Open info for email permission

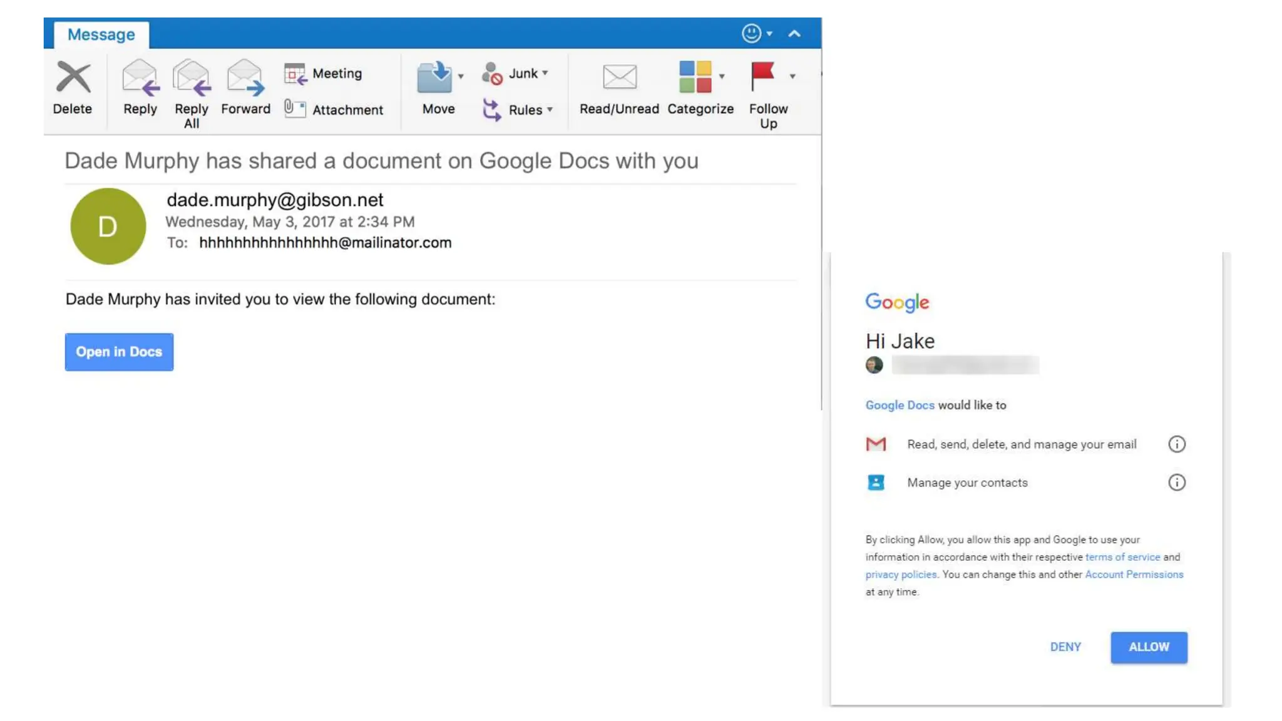click(x=1176, y=444)
